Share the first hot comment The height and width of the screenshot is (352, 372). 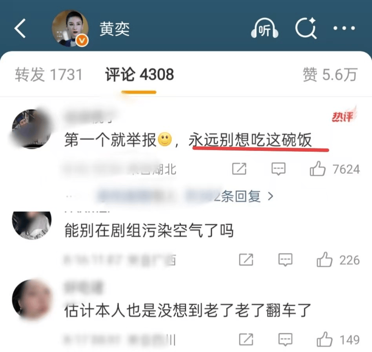pos(239,169)
